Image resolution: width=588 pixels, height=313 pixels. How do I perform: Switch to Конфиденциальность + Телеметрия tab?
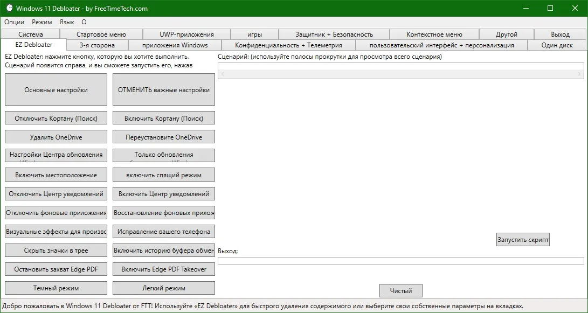288,45
